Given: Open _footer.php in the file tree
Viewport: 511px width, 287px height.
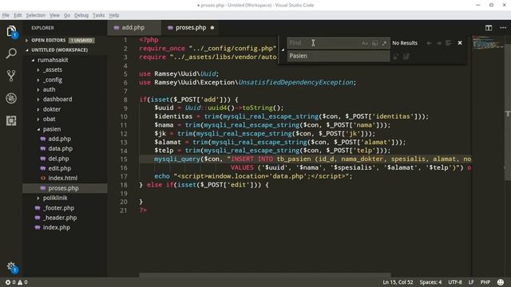Looking at the screenshot, I should [x=58, y=208].
